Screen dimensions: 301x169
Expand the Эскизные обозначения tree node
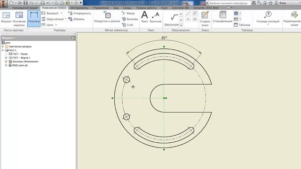tap(6, 61)
